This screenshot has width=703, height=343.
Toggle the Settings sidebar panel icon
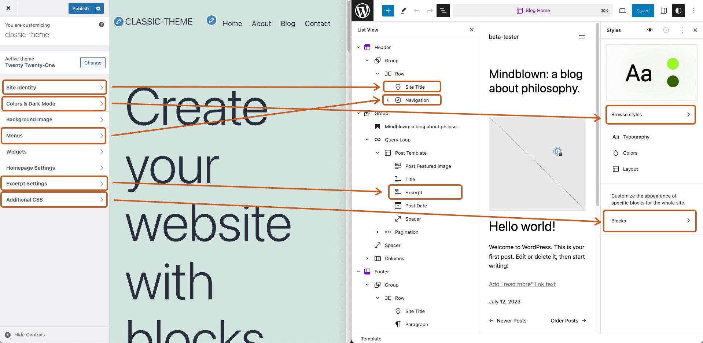663,11
